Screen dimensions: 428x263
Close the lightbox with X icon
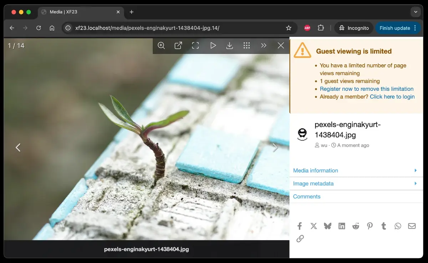(281, 45)
